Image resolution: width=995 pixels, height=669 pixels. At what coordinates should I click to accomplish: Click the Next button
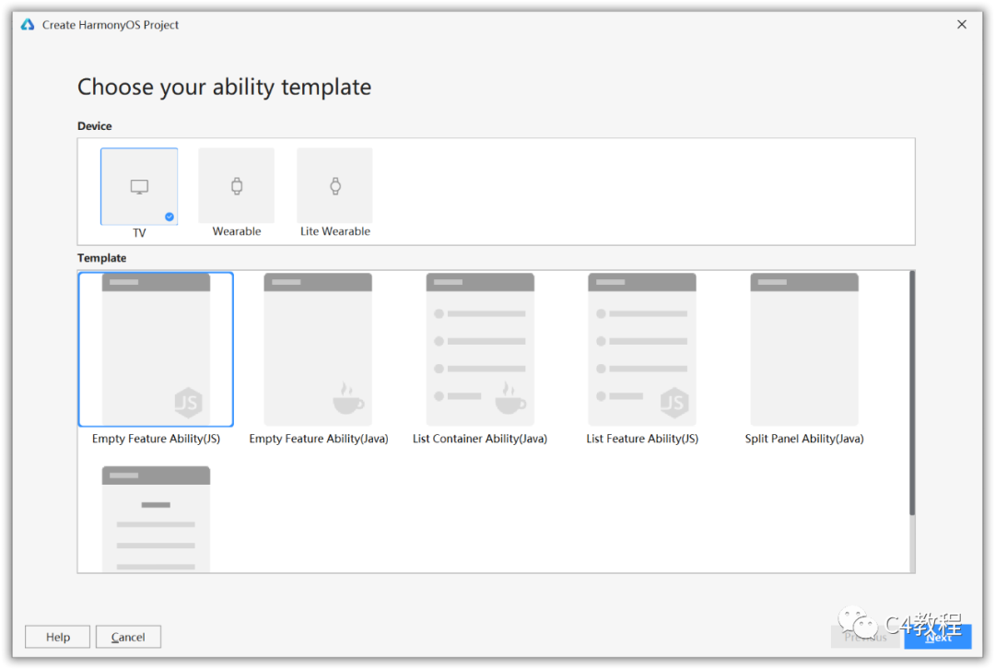coord(938,638)
